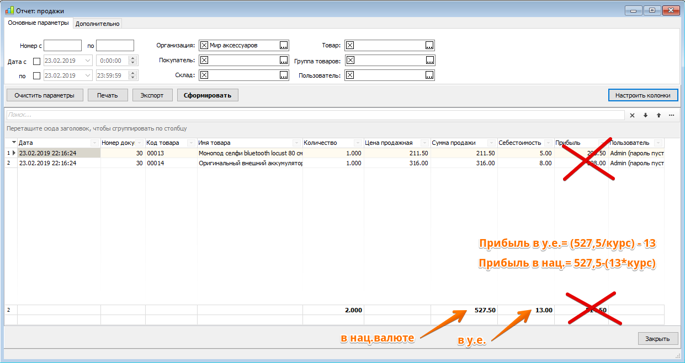This screenshot has width=685, height=363.
Task: Enable the 'Дата с' checkbox
Action: pyautogui.click(x=37, y=61)
